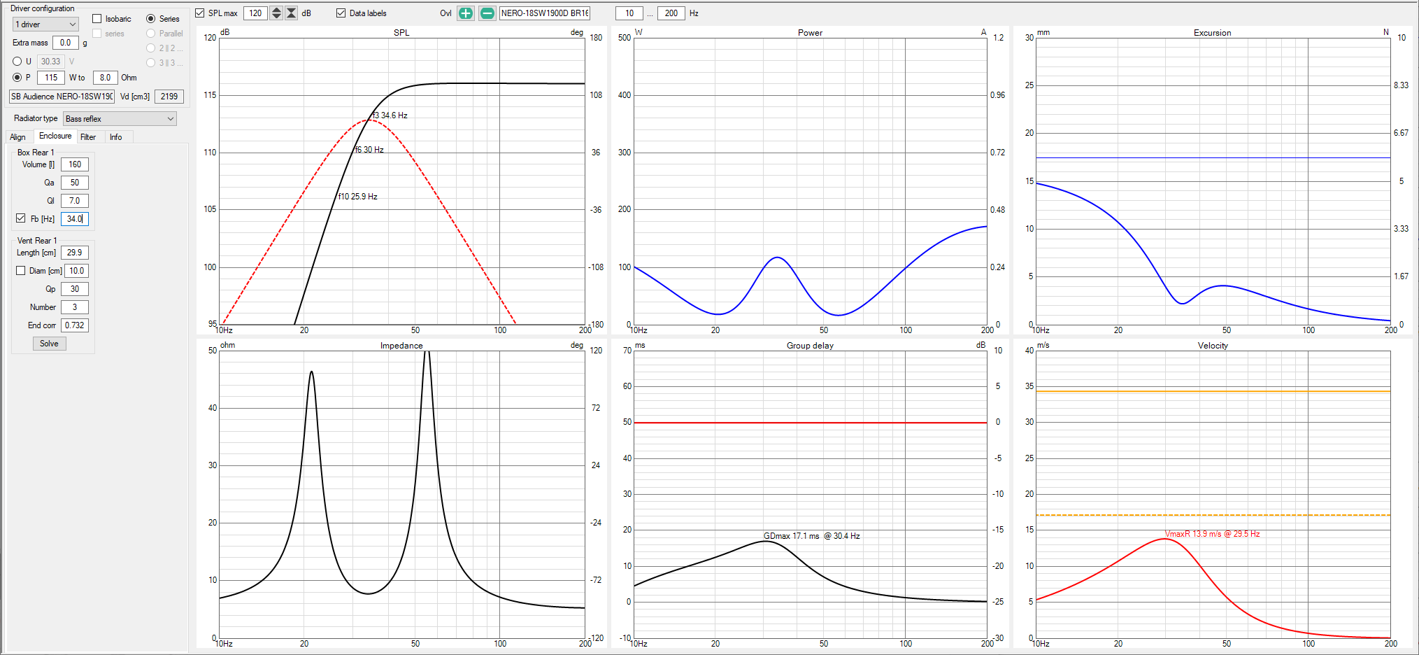Switch to the Align tab

17,137
